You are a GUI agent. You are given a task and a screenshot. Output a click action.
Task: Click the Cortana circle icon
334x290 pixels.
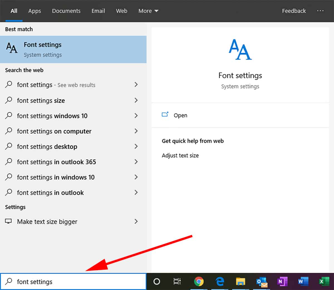(x=157, y=281)
